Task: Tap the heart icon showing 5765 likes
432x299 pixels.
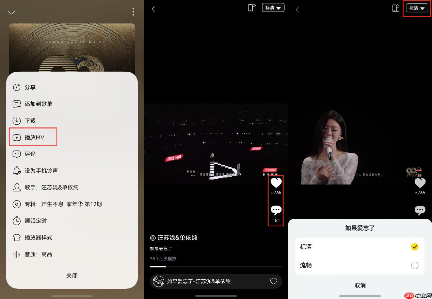Action: point(276,183)
